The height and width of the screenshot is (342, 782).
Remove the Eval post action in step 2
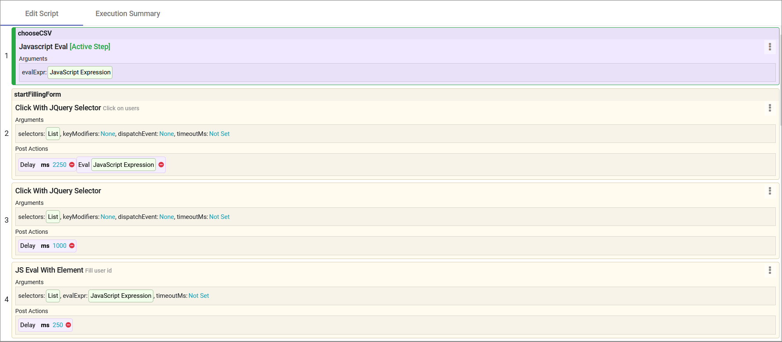[161, 165]
